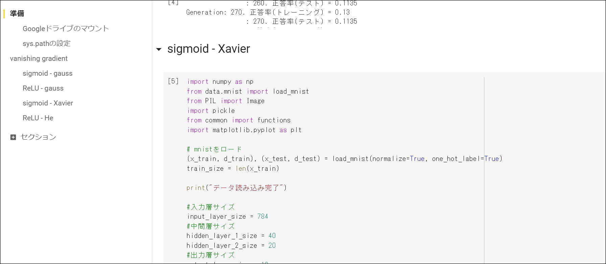The width and height of the screenshot is (606, 264).
Task: Click the 270 テスト accuracy 0.1135 output line
Action: click(301, 22)
